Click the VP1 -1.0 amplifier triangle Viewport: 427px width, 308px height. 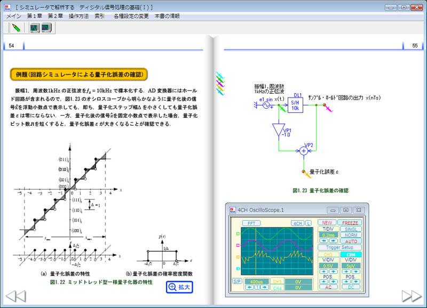[279, 130]
